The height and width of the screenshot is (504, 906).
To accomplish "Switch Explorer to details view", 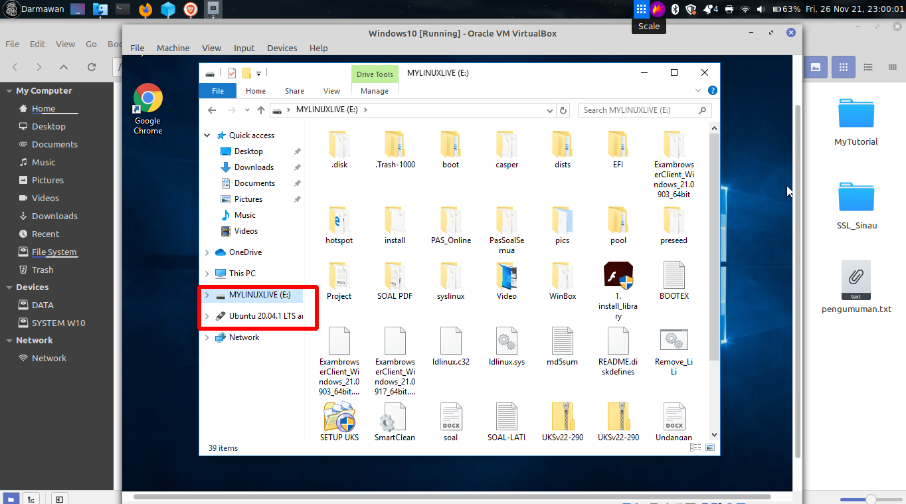I will [x=695, y=448].
